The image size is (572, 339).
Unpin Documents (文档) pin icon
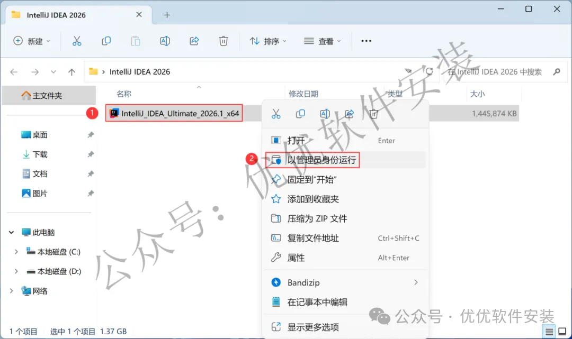tap(91, 174)
